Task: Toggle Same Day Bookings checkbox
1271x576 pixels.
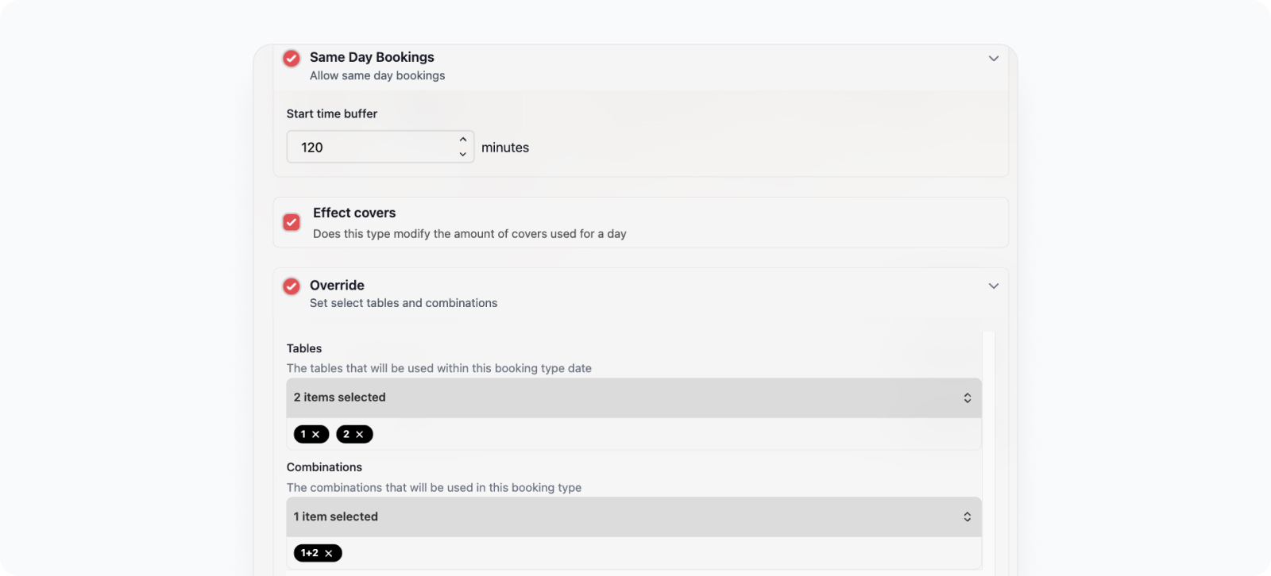Action: pyautogui.click(x=292, y=58)
